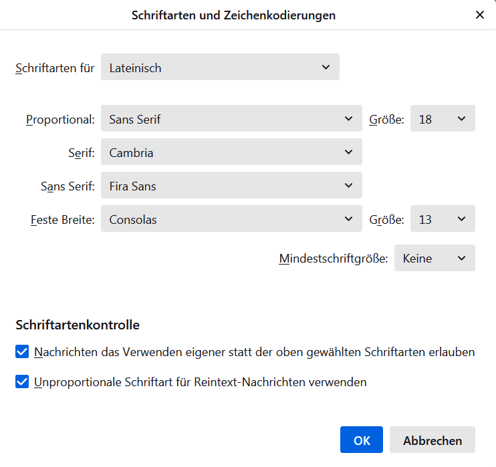
Task: Click the 'Sans Serif:' field label
Action: click(x=68, y=187)
